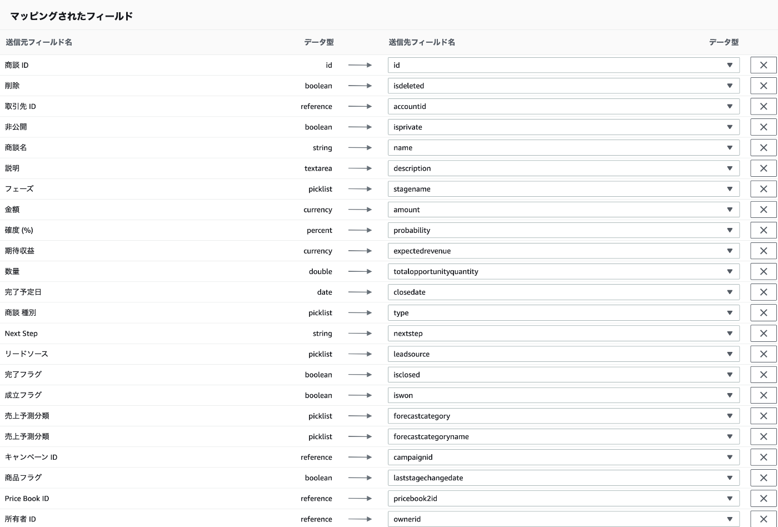The width and height of the screenshot is (778, 527).
Task: Open the isclosed destination dropdown
Action: click(x=563, y=374)
